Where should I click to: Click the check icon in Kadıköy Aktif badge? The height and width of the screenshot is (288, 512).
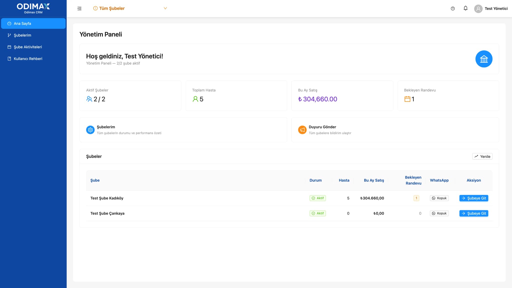[x=313, y=198]
